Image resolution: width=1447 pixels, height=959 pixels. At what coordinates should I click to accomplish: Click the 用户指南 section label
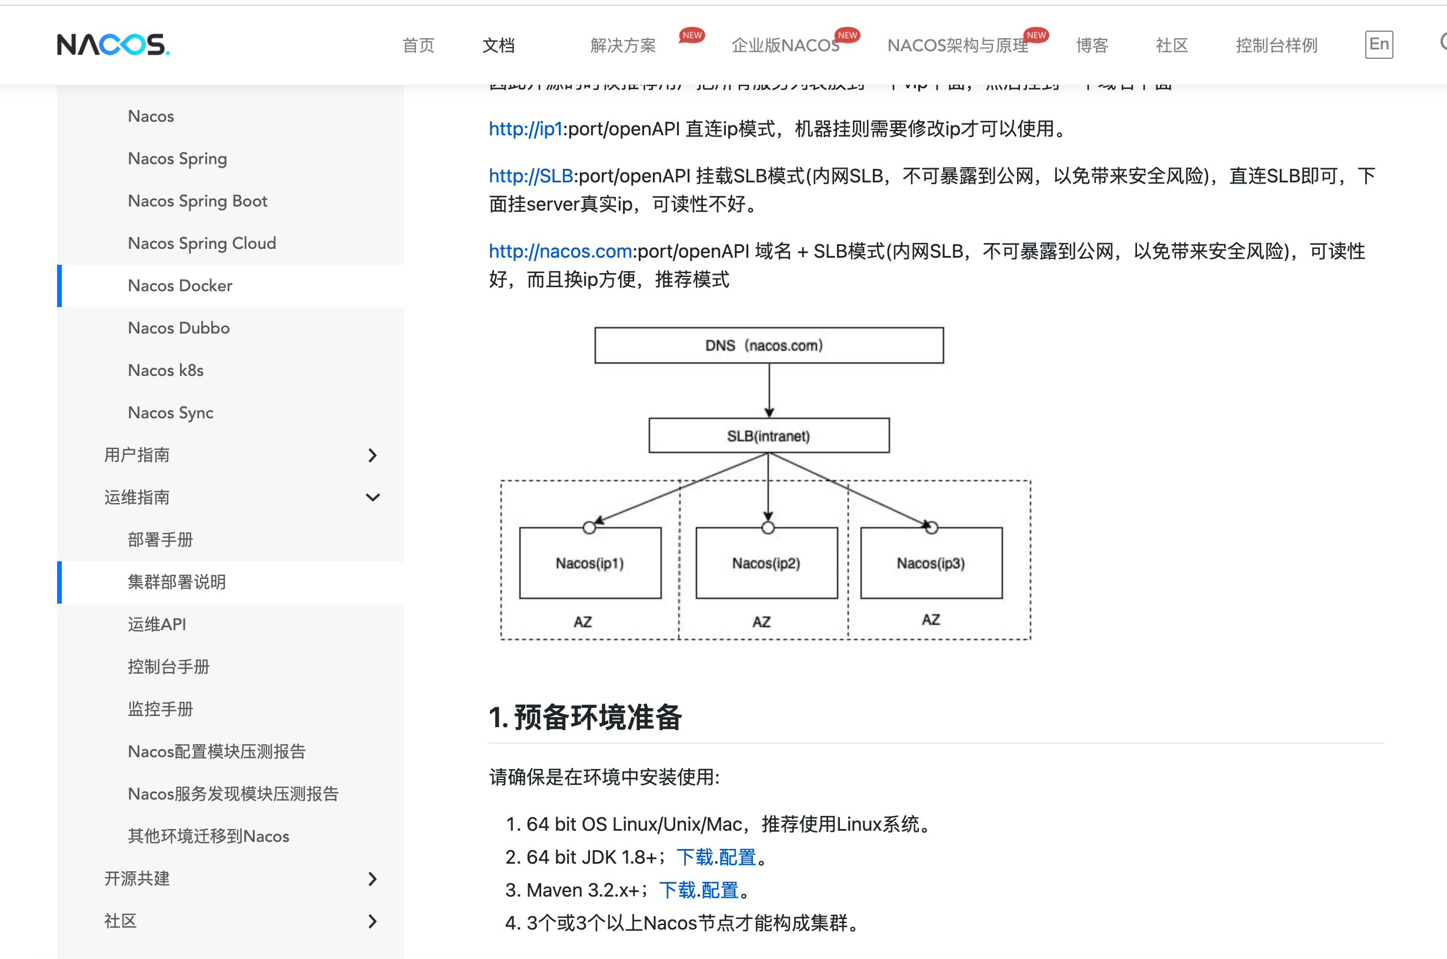coord(136,455)
